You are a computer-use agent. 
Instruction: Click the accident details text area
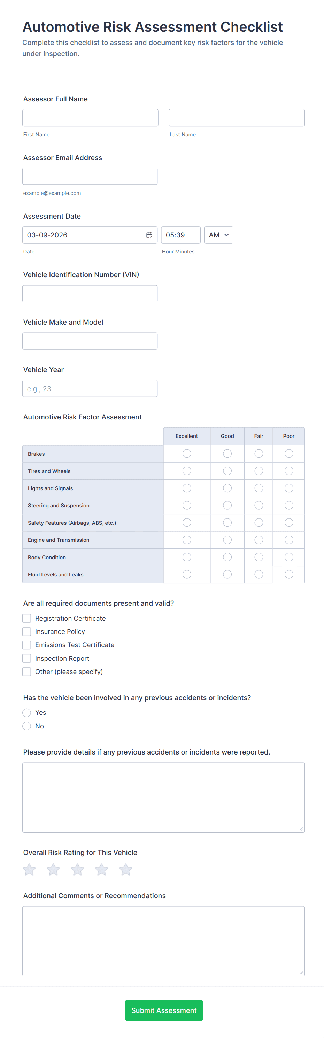click(163, 797)
